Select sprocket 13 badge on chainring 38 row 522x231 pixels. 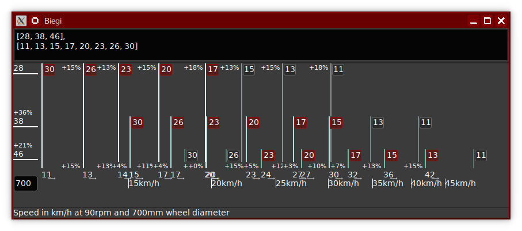pyautogui.click(x=378, y=123)
